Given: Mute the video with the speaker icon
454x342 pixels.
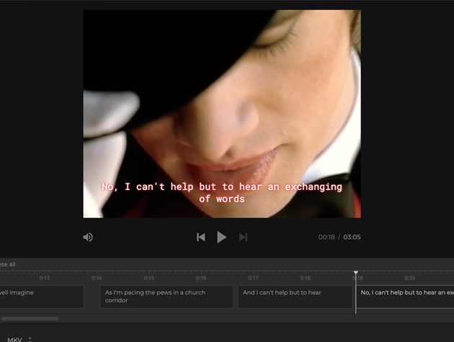Looking at the screenshot, I should pos(88,237).
